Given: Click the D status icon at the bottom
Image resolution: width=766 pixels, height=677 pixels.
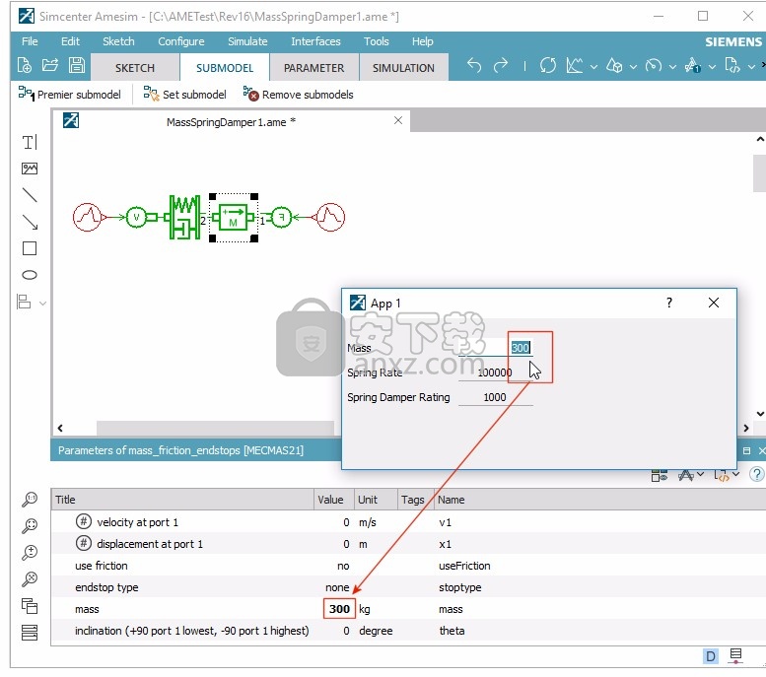Looking at the screenshot, I should [711, 656].
